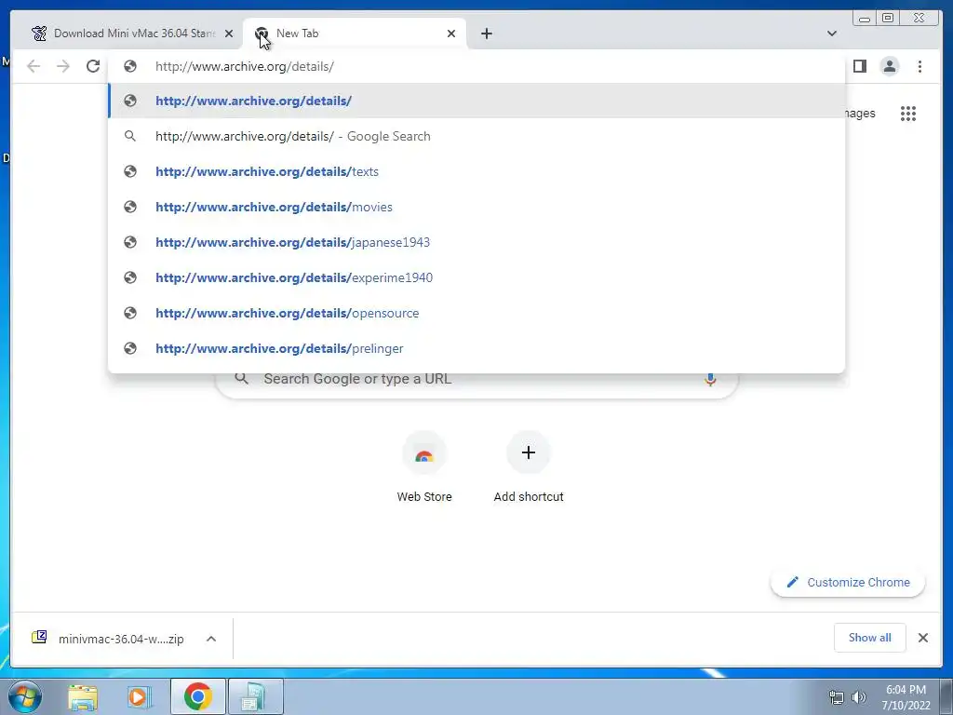Start voice search with the microphone icon
The image size is (953, 715).
coord(710,380)
